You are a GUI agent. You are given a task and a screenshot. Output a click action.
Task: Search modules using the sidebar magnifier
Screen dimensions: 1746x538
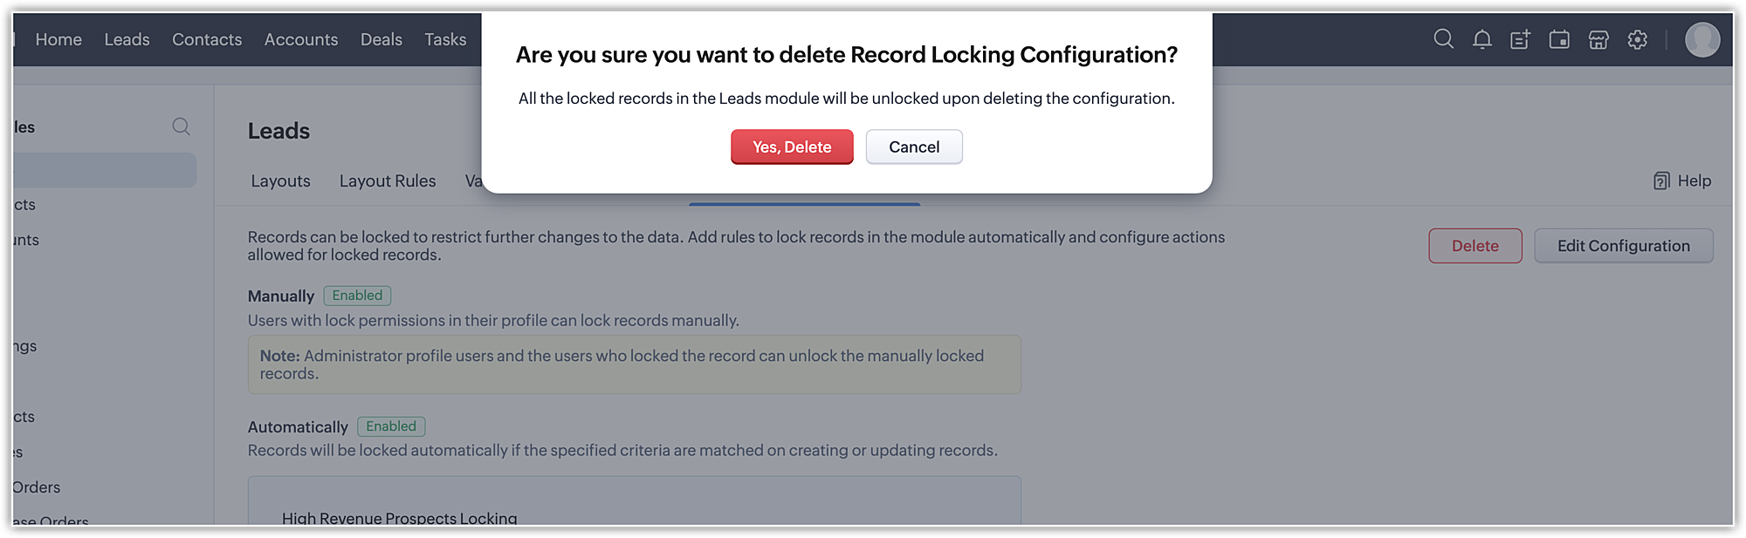181,126
